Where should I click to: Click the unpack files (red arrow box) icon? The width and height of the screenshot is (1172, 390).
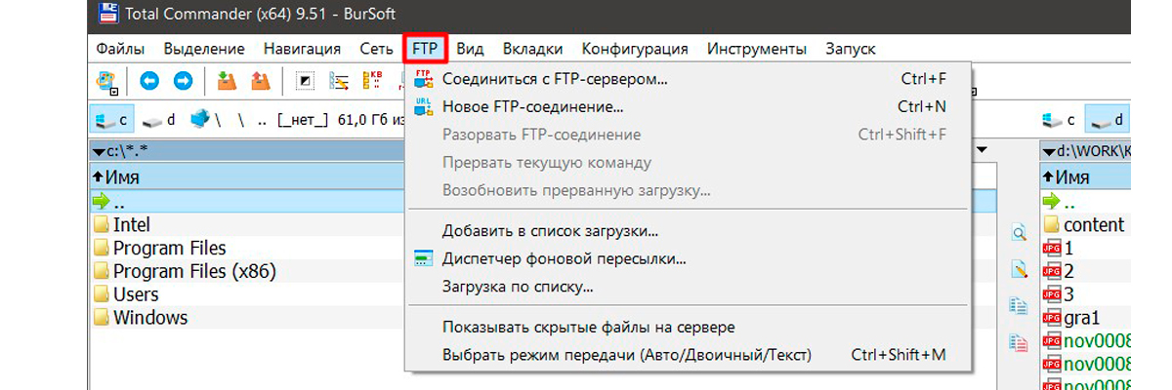(x=260, y=81)
